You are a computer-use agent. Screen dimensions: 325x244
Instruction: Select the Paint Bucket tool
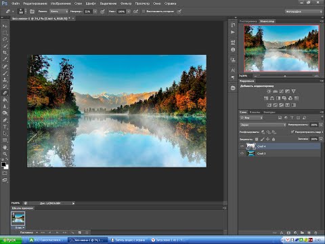pyautogui.click(x=5, y=100)
